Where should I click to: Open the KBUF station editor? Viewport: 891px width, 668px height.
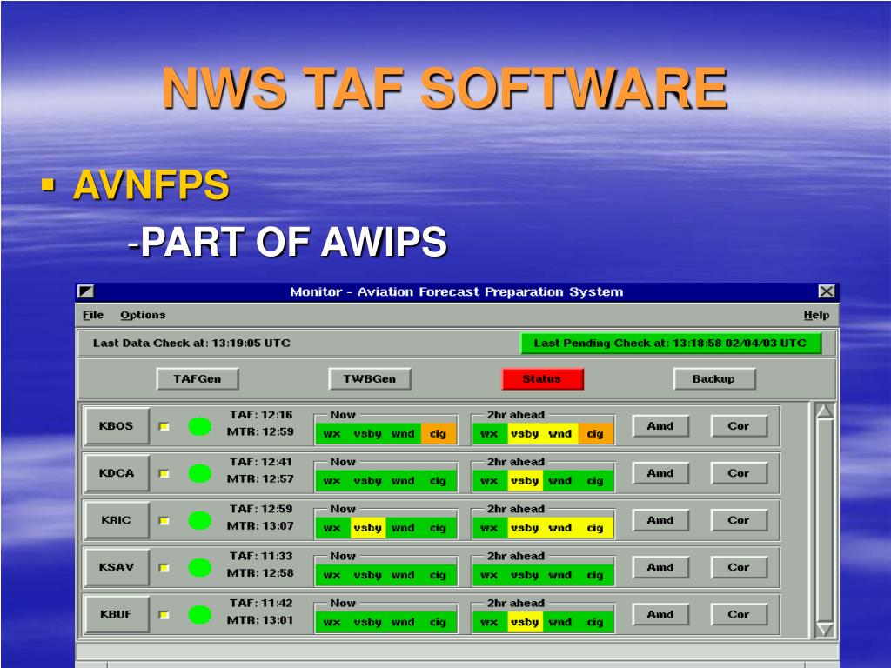click(x=117, y=615)
